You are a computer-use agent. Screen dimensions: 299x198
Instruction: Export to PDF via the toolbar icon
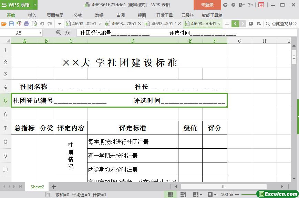click(19, 24)
